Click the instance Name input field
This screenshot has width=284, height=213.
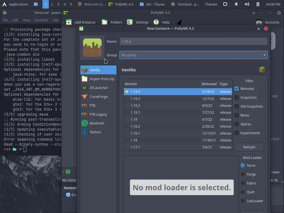click(x=193, y=42)
